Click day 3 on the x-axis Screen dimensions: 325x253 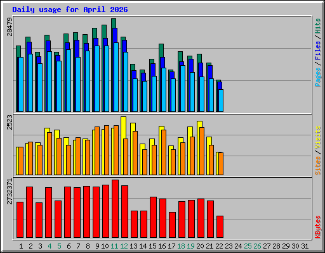pos(40,246)
